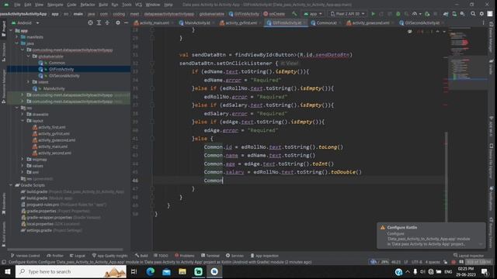Image resolution: width=497 pixels, height=279 pixels.
Task: Click 4 spaces indent setting in status bar
Action: [433, 262]
